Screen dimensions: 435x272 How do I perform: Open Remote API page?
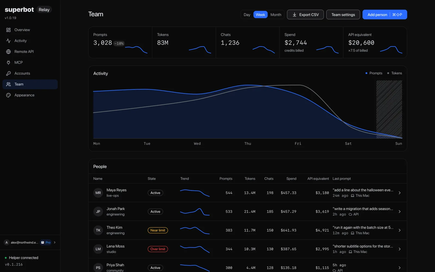[x=30, y=52]
